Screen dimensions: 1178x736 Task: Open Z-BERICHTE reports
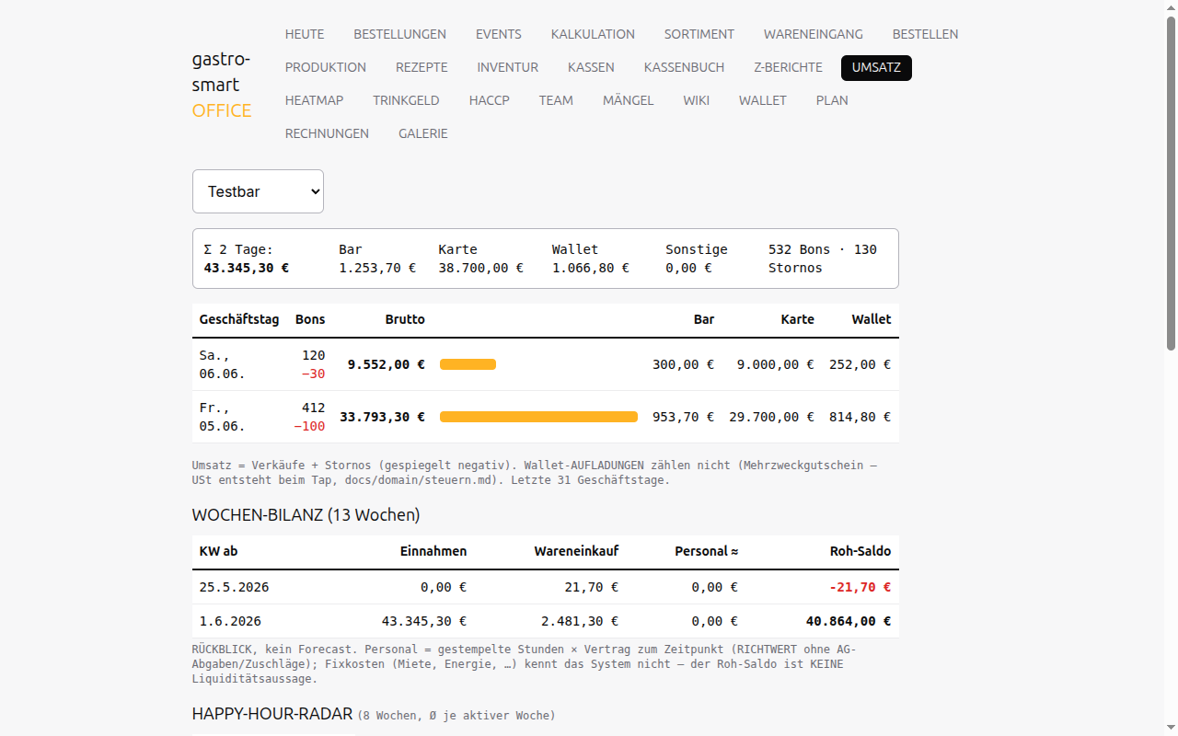click(788, 67)
